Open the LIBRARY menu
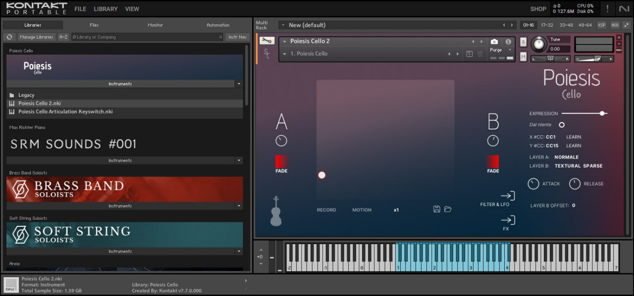 point(106,9)
